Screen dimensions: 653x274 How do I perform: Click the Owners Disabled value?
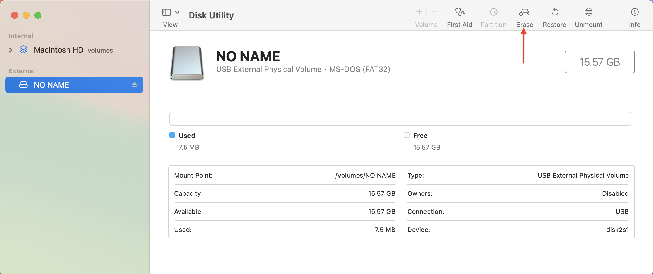coord(615,193)
